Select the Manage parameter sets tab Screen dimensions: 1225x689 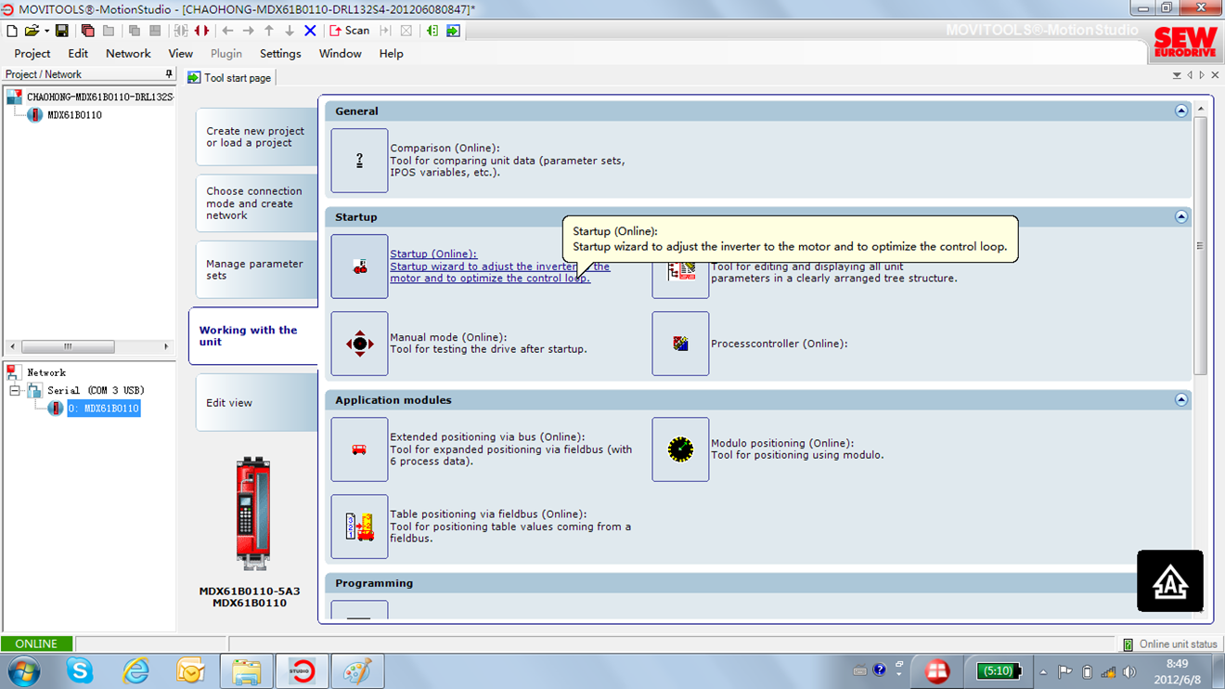click(254, 269)
